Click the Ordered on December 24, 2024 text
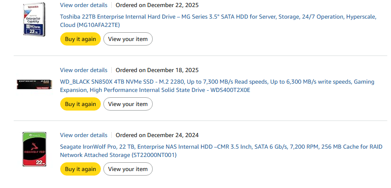The image size is (391, 188). [x=157, y=135]
